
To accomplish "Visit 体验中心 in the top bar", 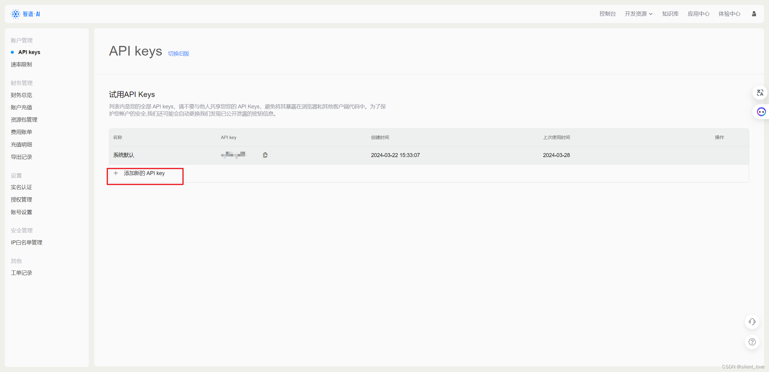I will click(729, 14).
